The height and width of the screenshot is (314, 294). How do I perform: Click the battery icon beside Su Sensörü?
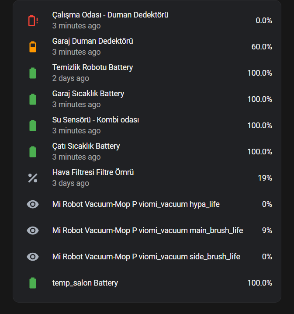pyautogui.click(x=33, y=126)
